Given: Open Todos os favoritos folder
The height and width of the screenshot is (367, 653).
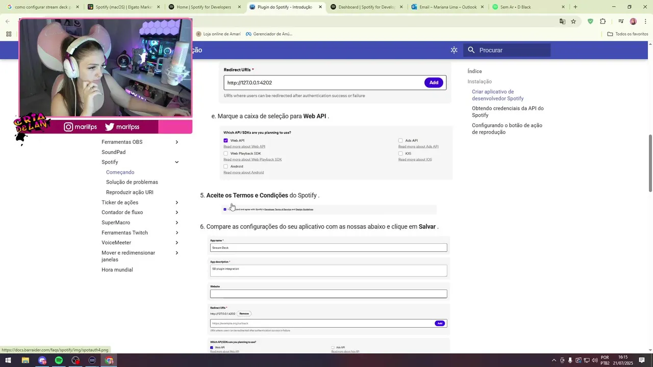Looking at the screenshot, I should (627, 34).
